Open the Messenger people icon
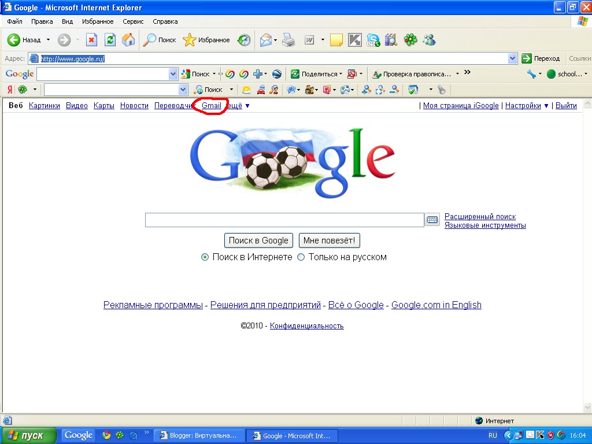Viewport: 592px width, 444px height. click(430, 40)
